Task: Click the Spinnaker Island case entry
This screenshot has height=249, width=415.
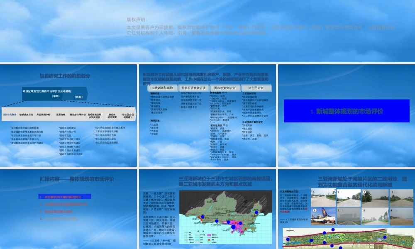Action: click(223, 157)
